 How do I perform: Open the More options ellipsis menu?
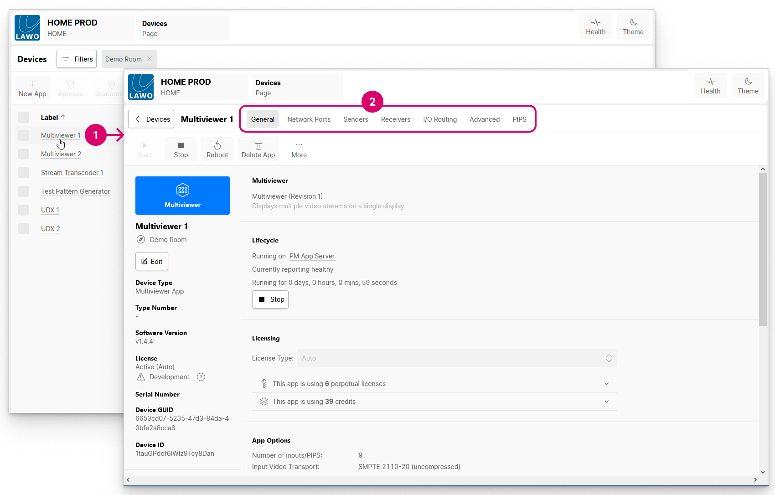(x=299, y=145)
